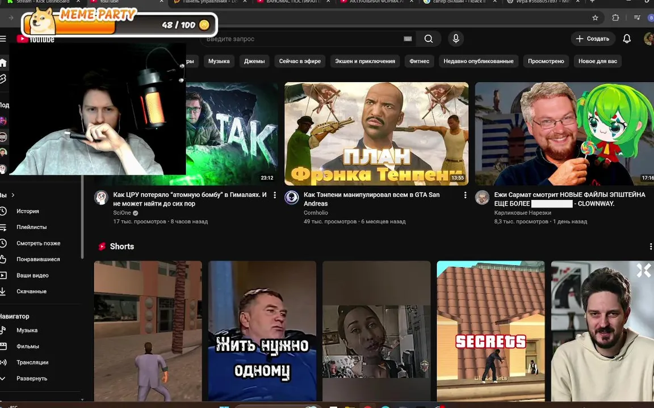This screenshot has height=408, width=654.
Task: Play the Ежи Сармат clown girl thumbnail
Action: pyautogui.click(x=564, y=134)
